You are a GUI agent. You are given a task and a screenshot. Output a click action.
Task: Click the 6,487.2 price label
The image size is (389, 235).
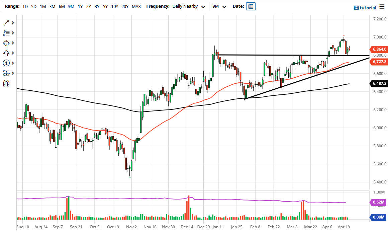click(379, 83)
